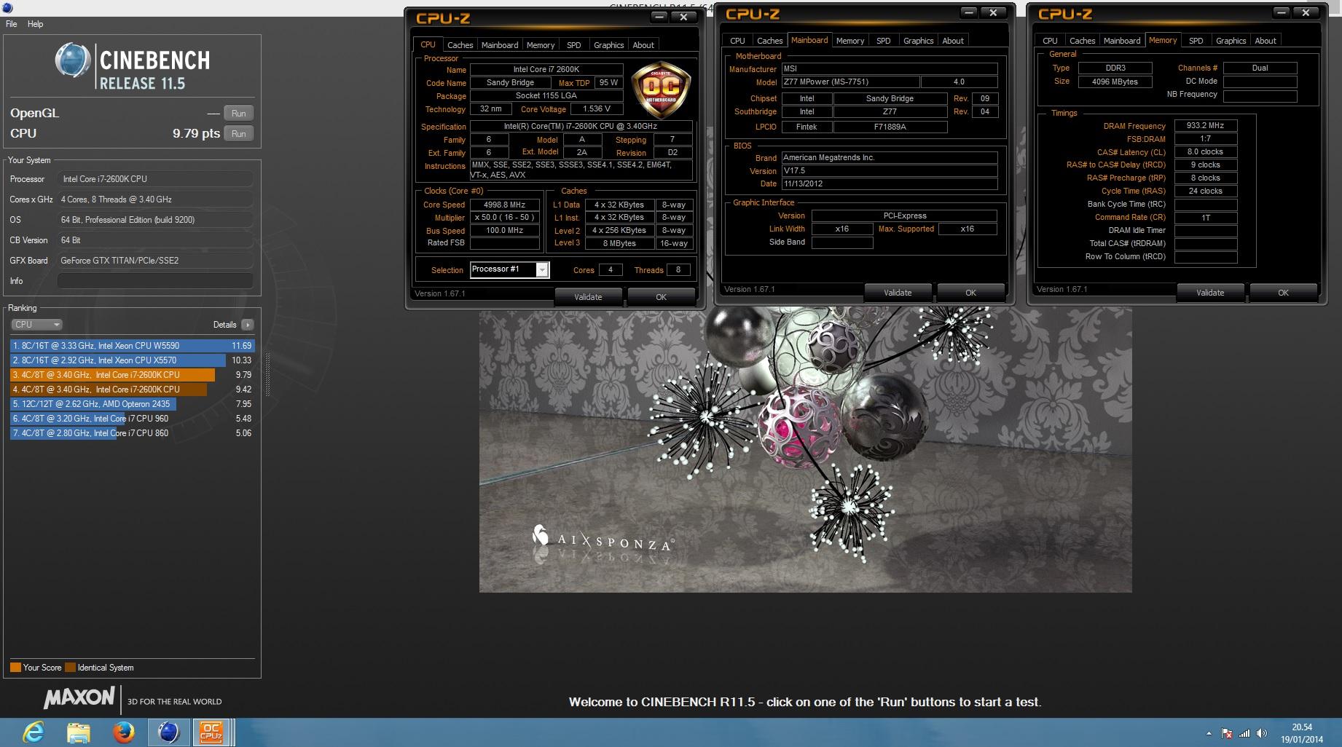Show hidden tray icons arrow
Viewport: 1342px width, 747px height.
[1209, 733]
